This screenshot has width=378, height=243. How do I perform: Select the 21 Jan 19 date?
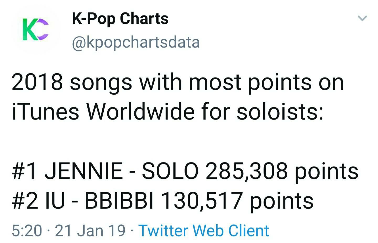90,231
